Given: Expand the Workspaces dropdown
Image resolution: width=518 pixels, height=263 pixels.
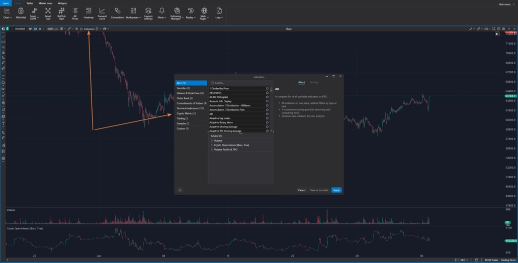Looking at the screenshot, I should coord(140,18).
